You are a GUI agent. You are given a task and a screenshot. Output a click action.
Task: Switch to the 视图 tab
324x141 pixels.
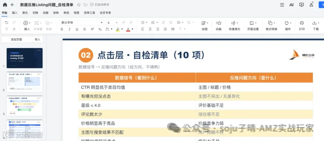[x=76, y=13]
